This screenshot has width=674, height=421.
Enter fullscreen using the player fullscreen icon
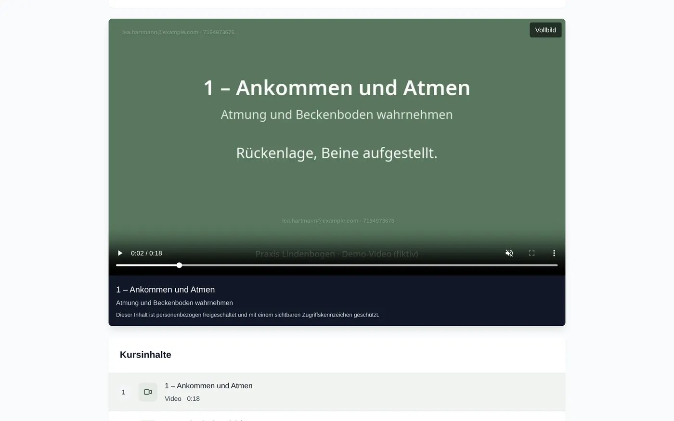[x=531, y=253]
